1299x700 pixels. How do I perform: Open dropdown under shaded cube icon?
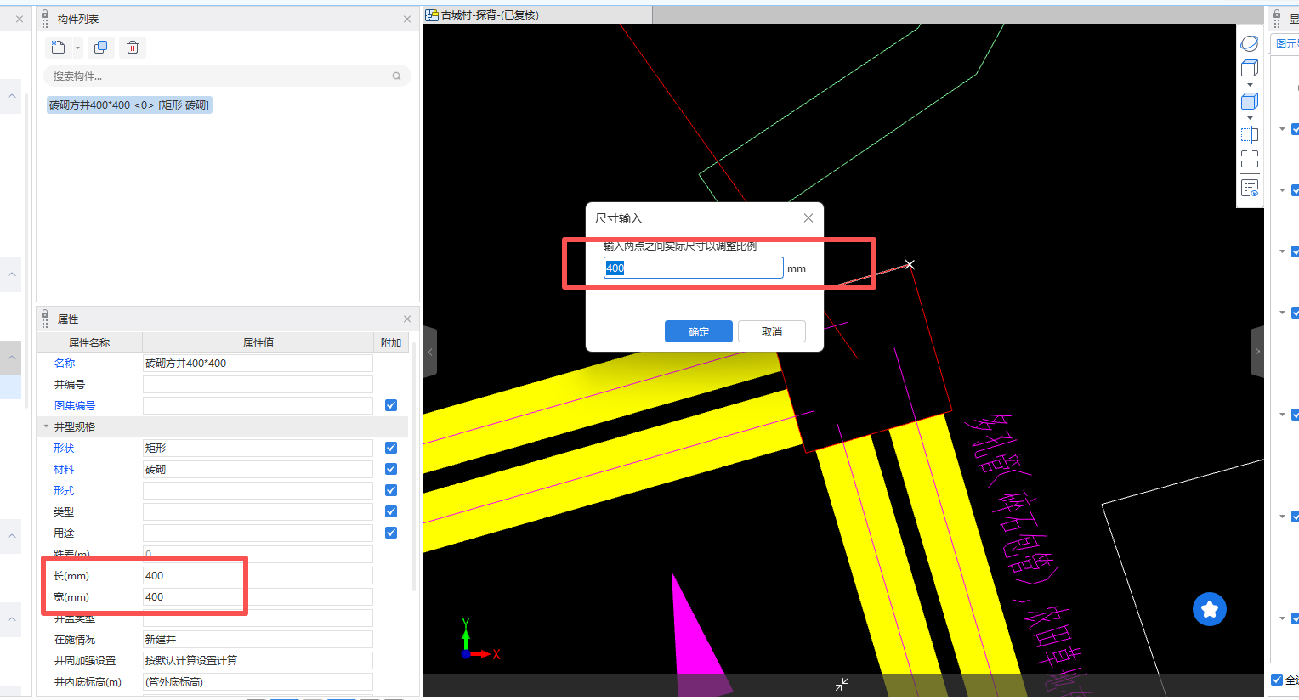point(1250,117)
